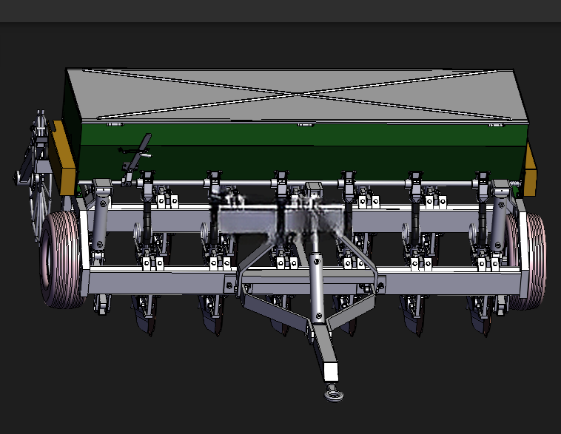Screen dimensions: 561x434
Task: Select the left yellow end plate
Action: (x=64, y=158)
